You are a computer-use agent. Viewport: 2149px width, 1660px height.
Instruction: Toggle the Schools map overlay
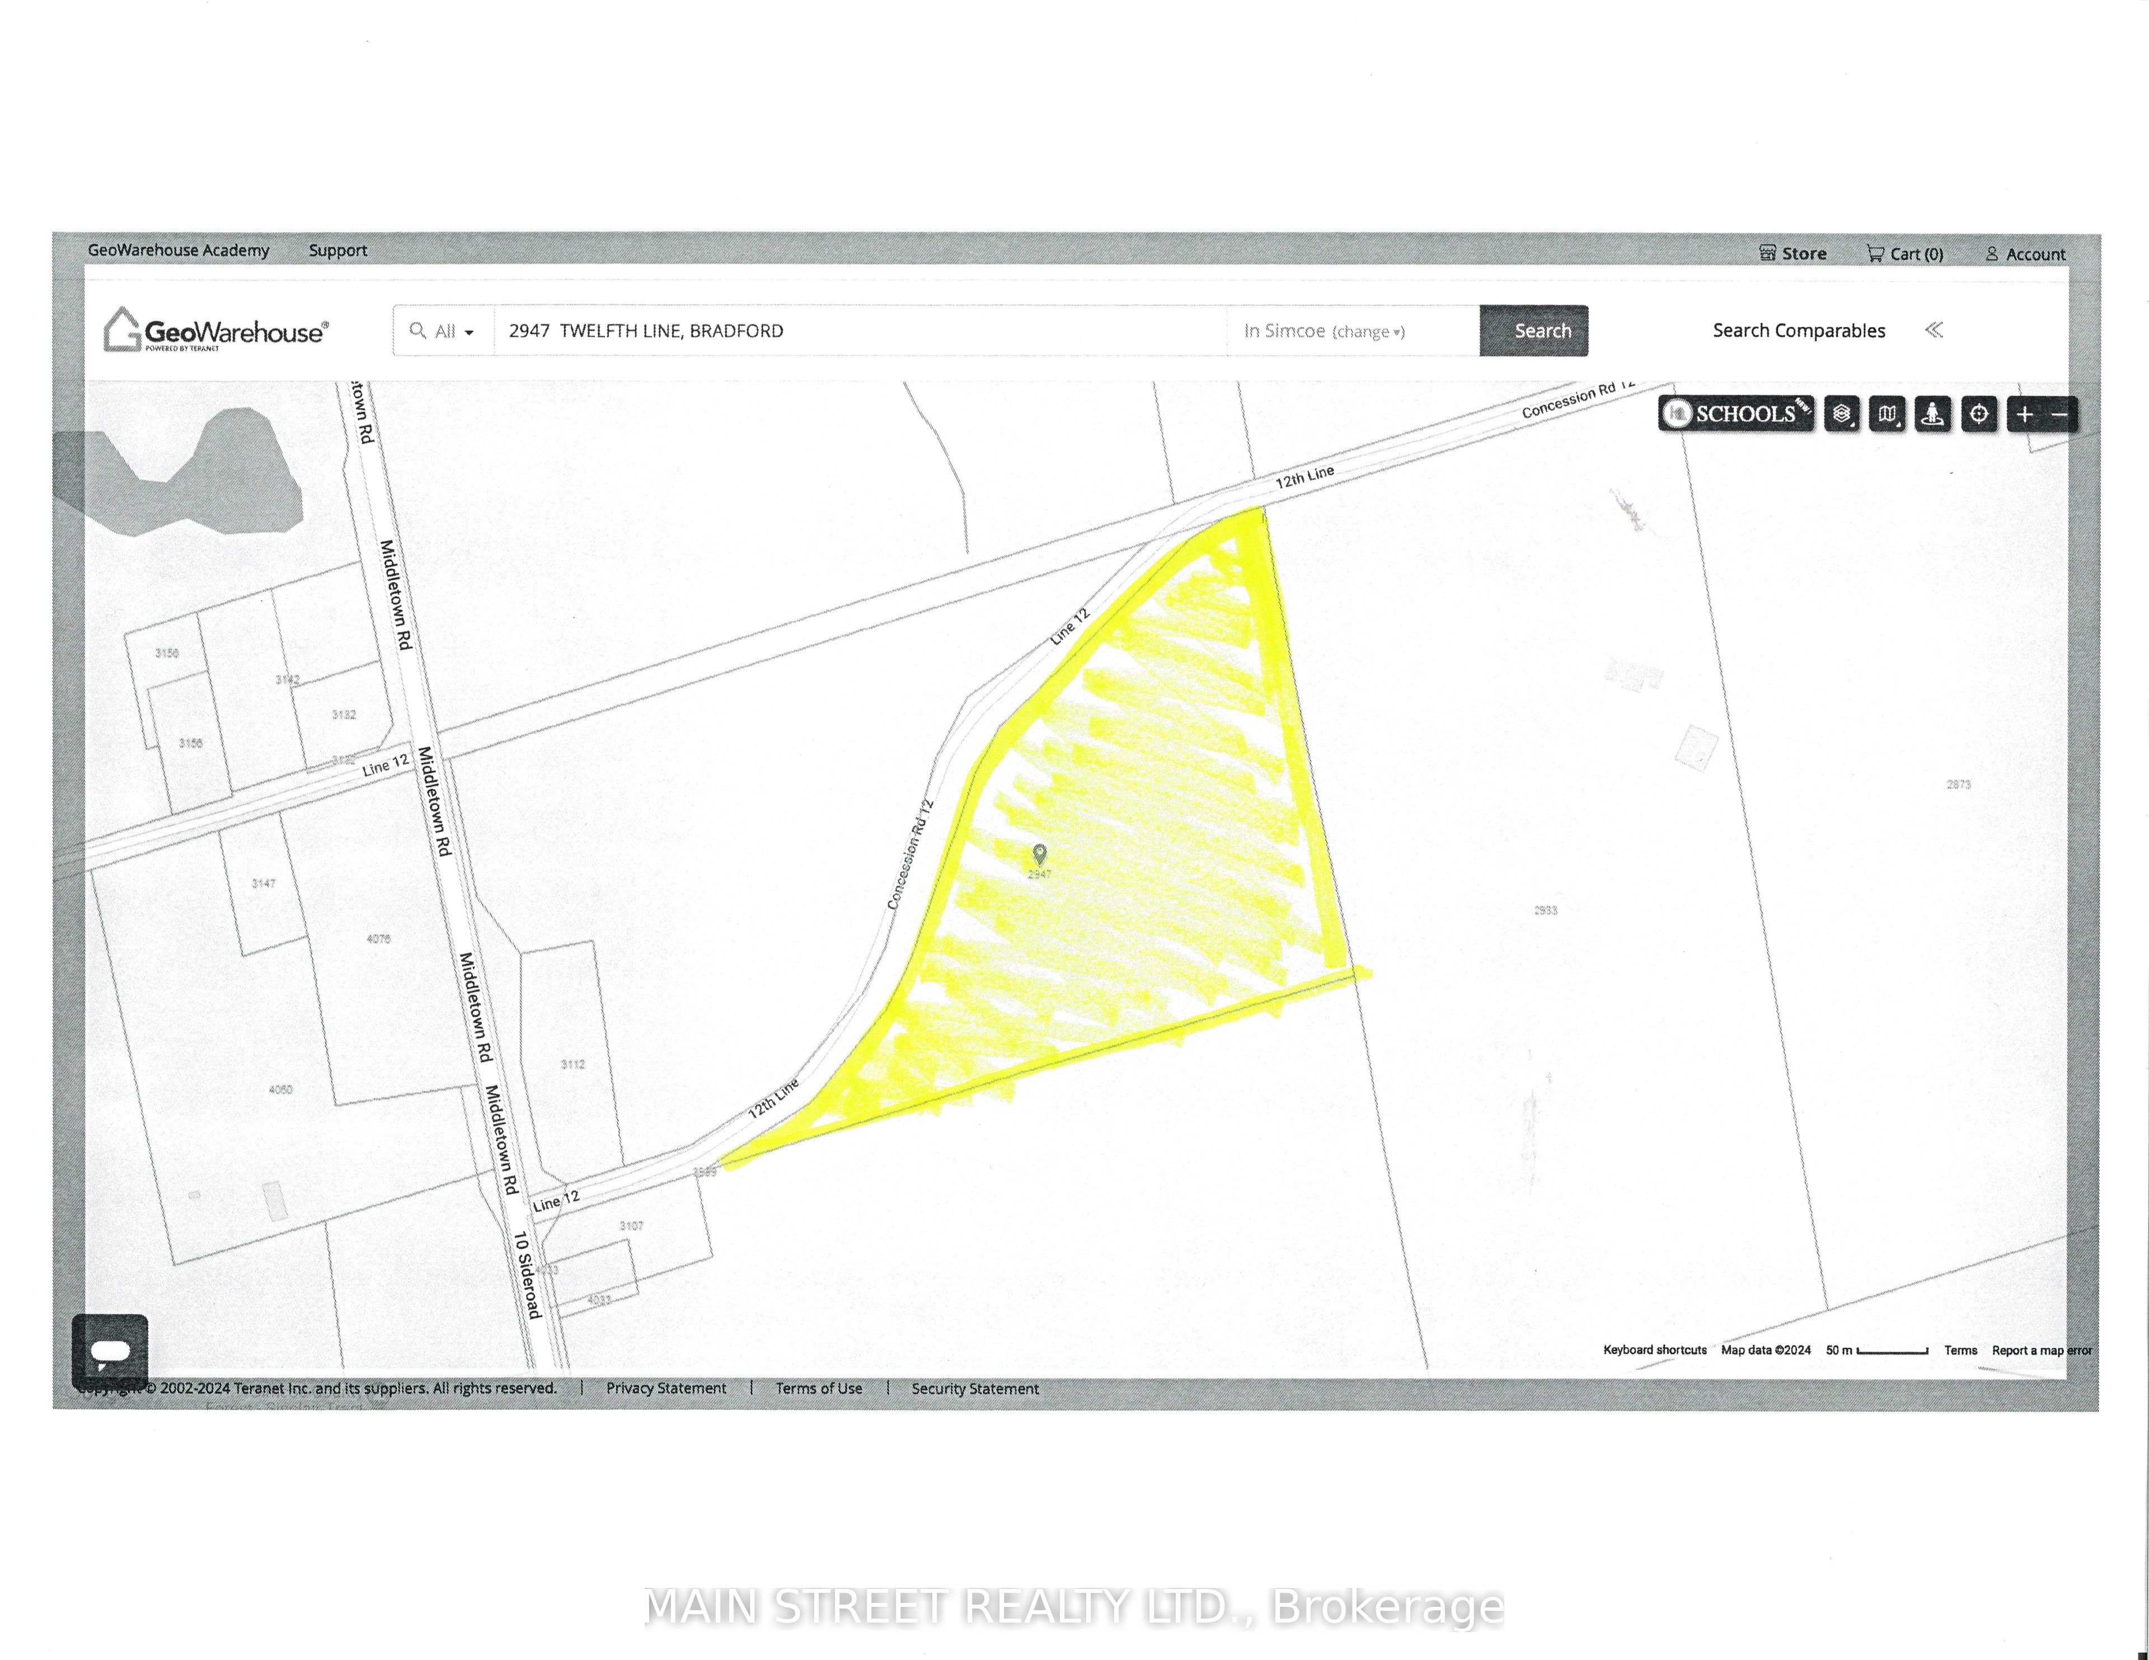click(x=1737, y=414)
